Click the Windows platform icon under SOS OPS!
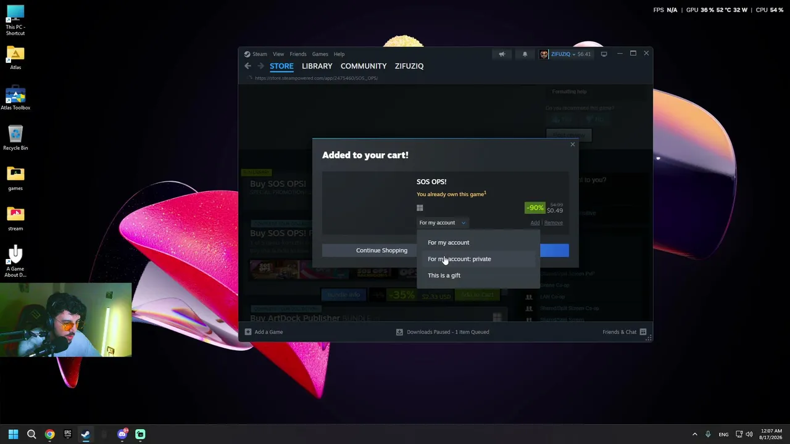This screenshot has width=790, height=444. click(x=420, y=208)
